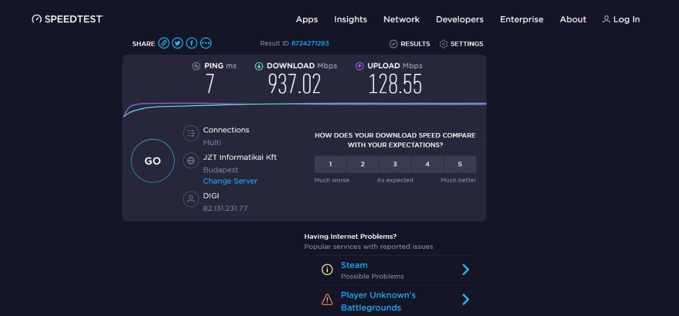Viewport: 679px width, 316px height.
Task: Rate download speed as 1
Action: 330,165
